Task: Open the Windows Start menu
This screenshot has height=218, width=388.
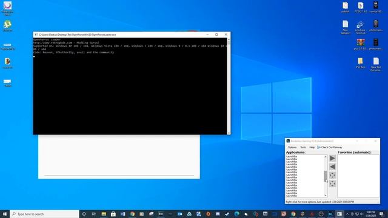Action: (x=5, y=214)
